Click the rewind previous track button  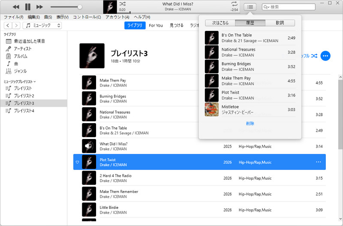tap(16, 7)
